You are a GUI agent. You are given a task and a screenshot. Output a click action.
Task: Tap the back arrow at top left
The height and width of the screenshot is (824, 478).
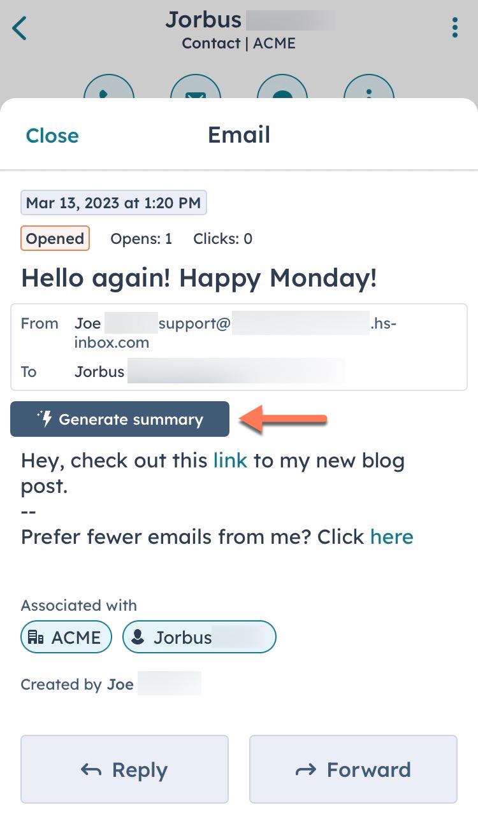point(20,28)
